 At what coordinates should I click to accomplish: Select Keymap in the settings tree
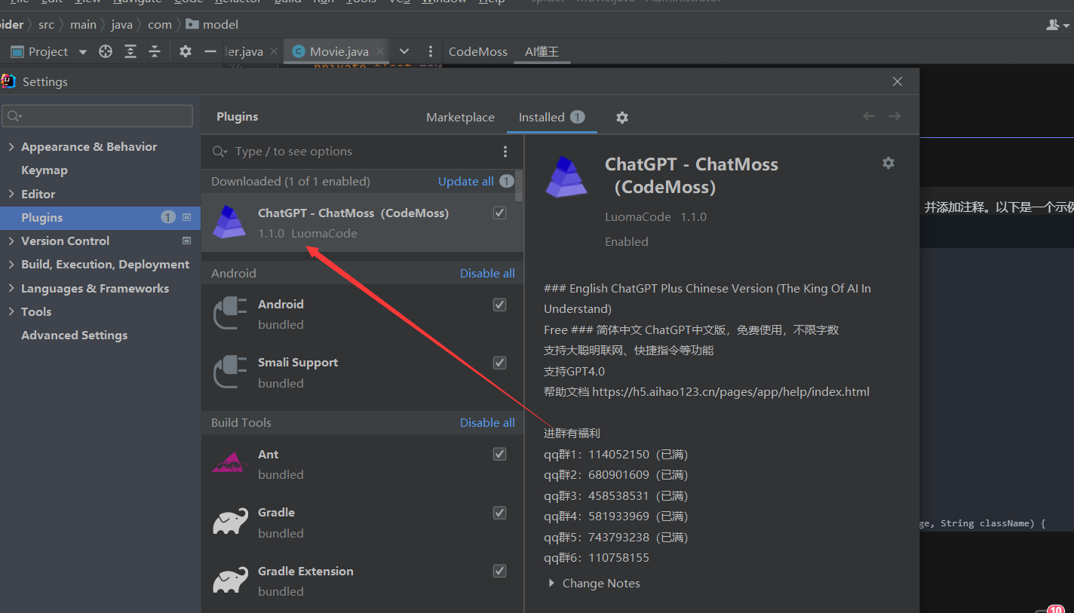tap(44, 170)
